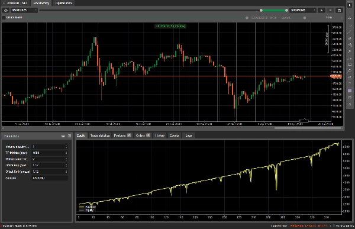355x229 pixels.
Task: Click the Multiplicator parameter stepper arrows
Action: pos(66,159)
